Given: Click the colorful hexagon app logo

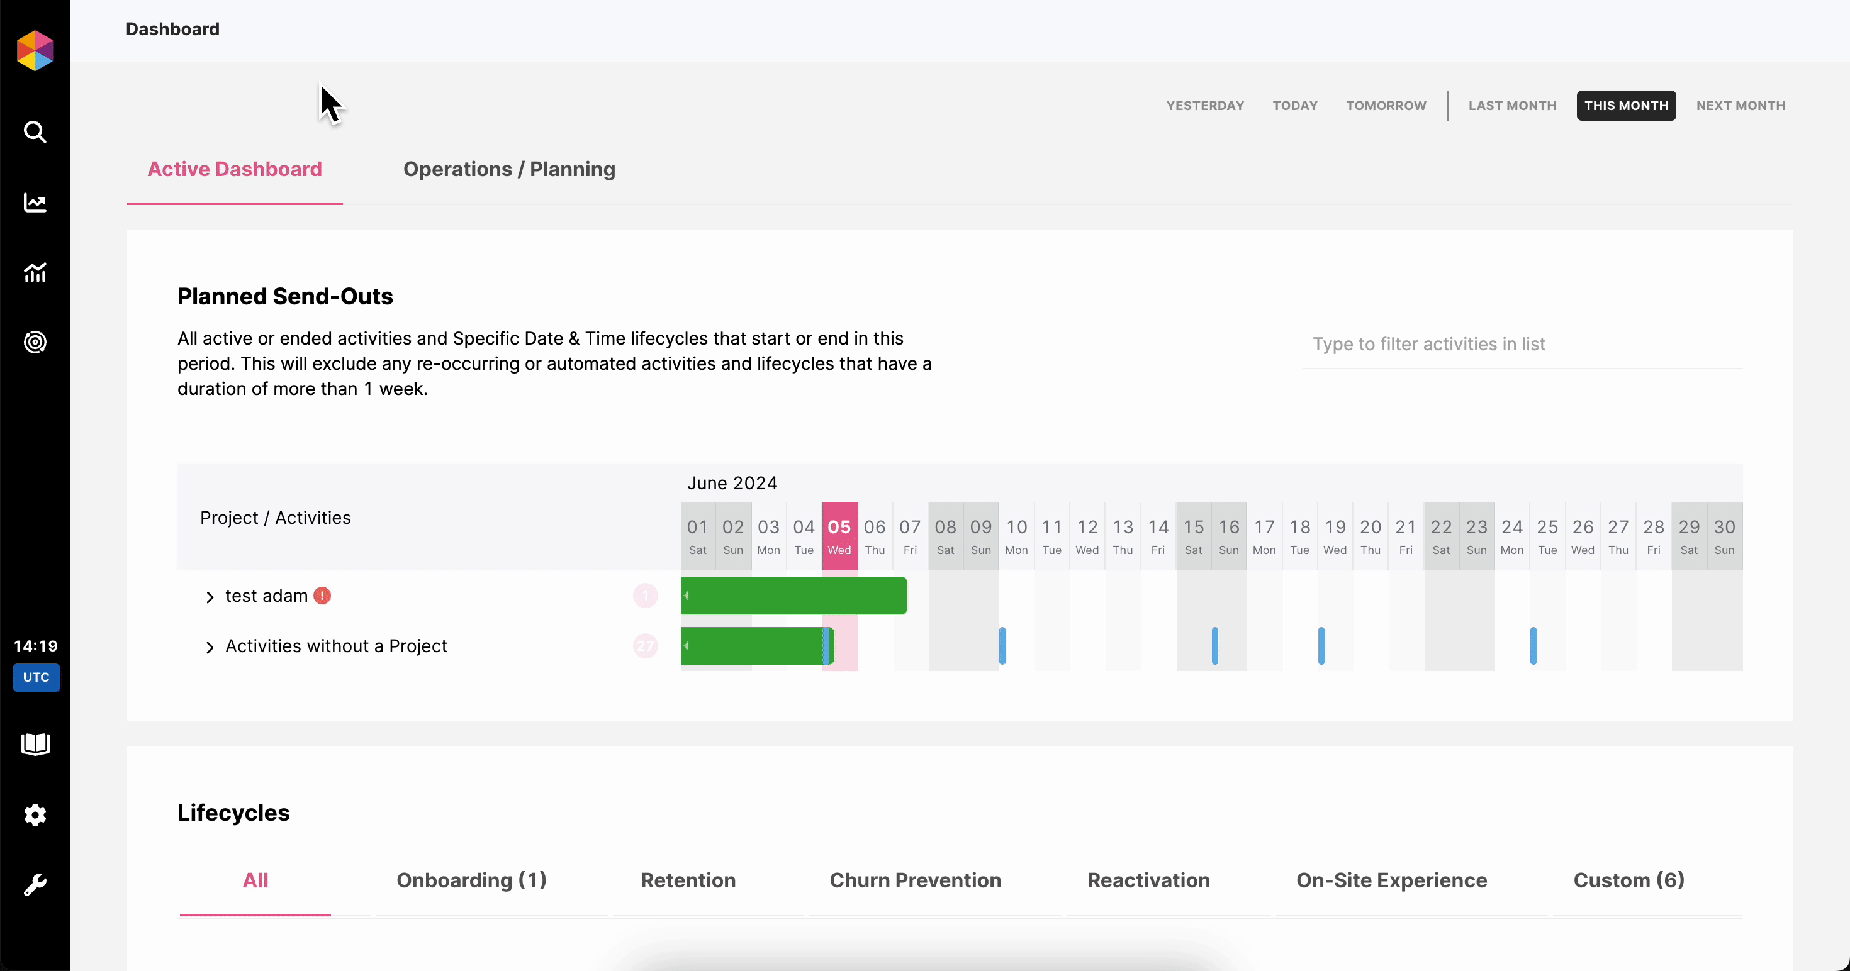Looking at the screenshot, I should [x=35, y=50].
